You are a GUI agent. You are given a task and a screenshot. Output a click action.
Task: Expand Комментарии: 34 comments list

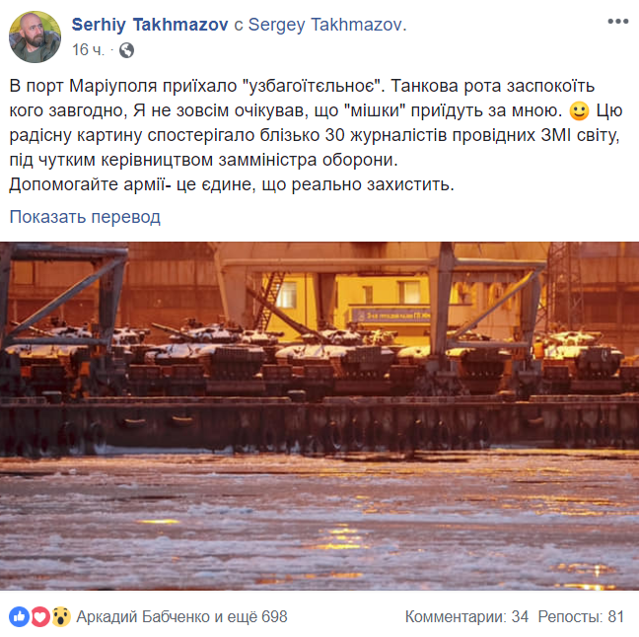[x=466, y=616]
